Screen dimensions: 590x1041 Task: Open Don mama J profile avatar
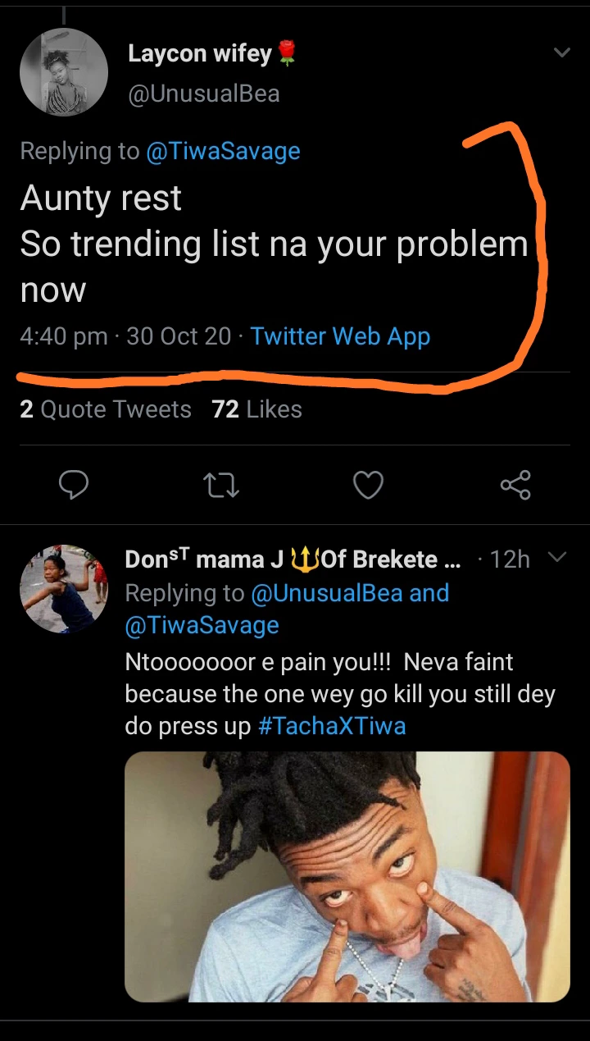64,589
